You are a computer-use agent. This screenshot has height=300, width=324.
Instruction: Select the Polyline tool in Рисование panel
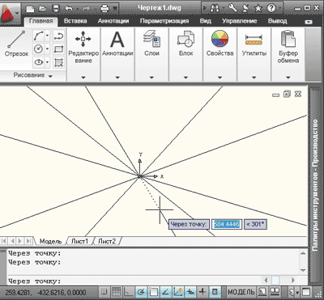pyautogui.click(x=58, y=36)
